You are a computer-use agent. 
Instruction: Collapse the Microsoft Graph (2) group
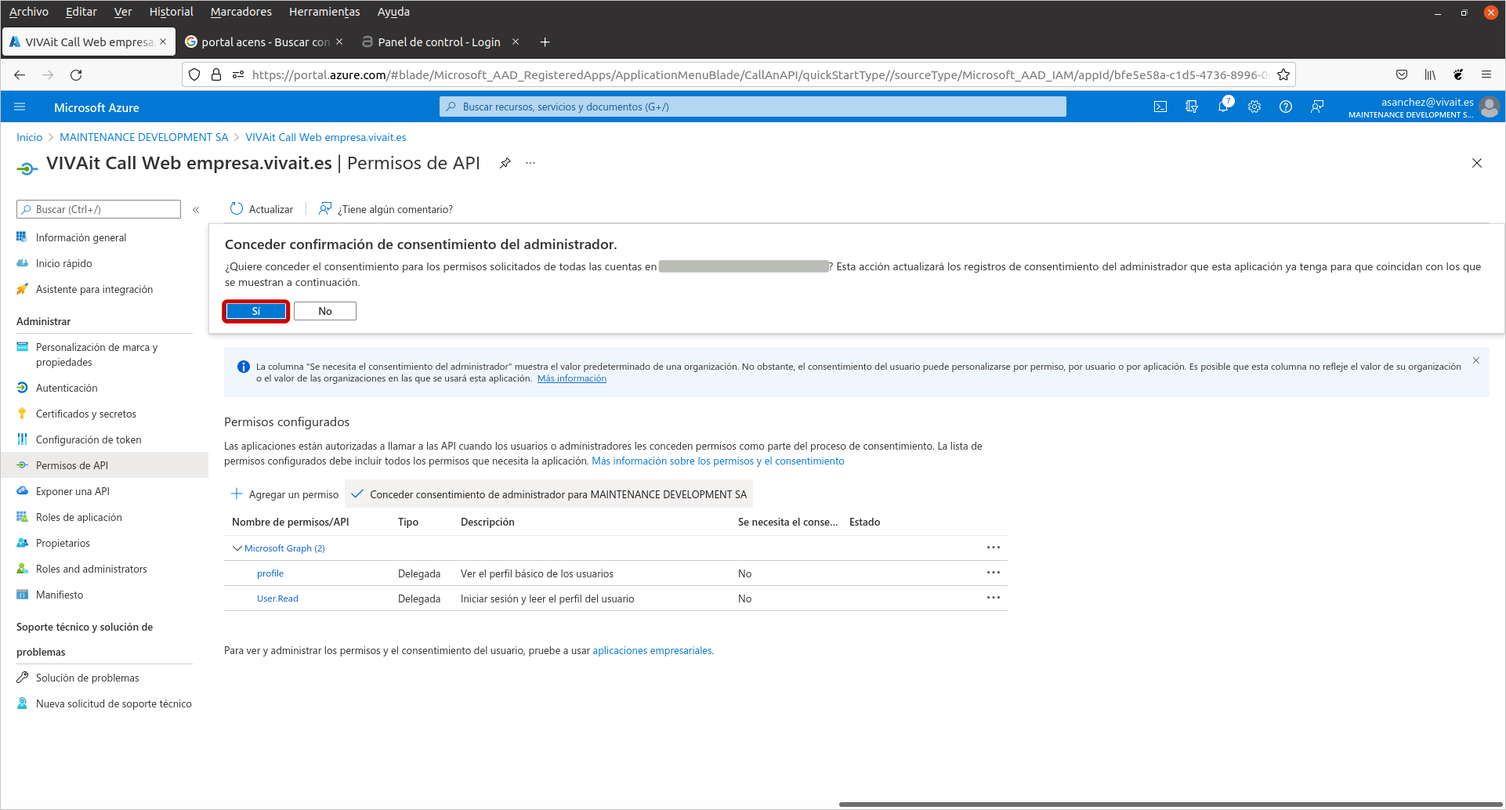pyautogui.click(x=237, y=548)
